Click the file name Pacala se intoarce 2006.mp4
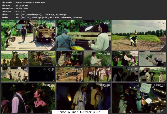Viewport: 167px width, 114px height. click(30, 3)
